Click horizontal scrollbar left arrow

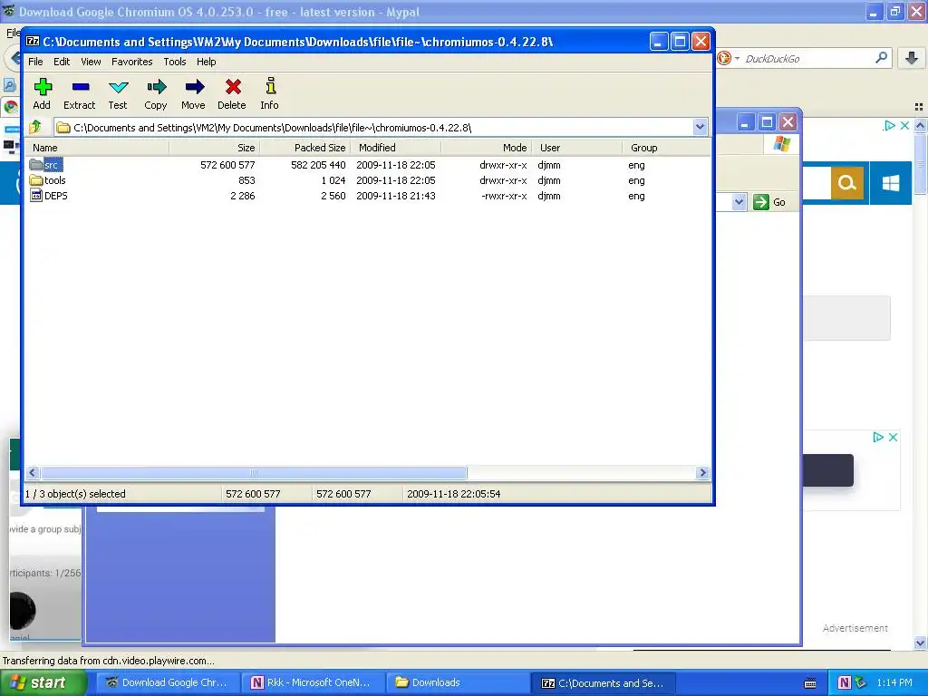(x=34, y=472)
